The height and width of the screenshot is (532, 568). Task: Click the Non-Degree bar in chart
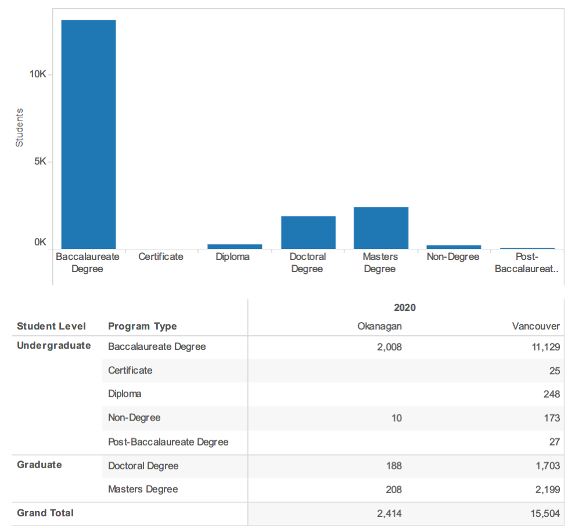pos(454,247)
